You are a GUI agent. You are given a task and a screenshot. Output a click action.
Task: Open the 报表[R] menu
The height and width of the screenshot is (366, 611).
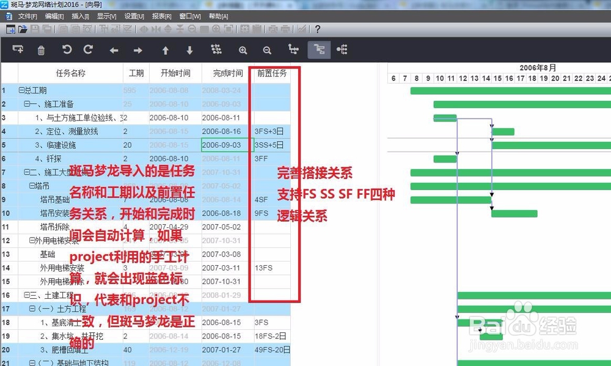162,16
